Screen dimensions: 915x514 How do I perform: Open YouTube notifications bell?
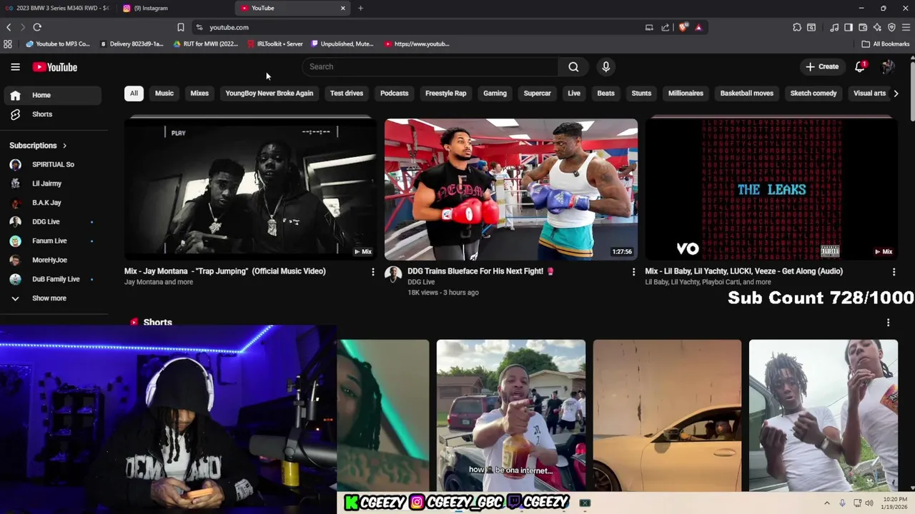[x=860, y=66]
